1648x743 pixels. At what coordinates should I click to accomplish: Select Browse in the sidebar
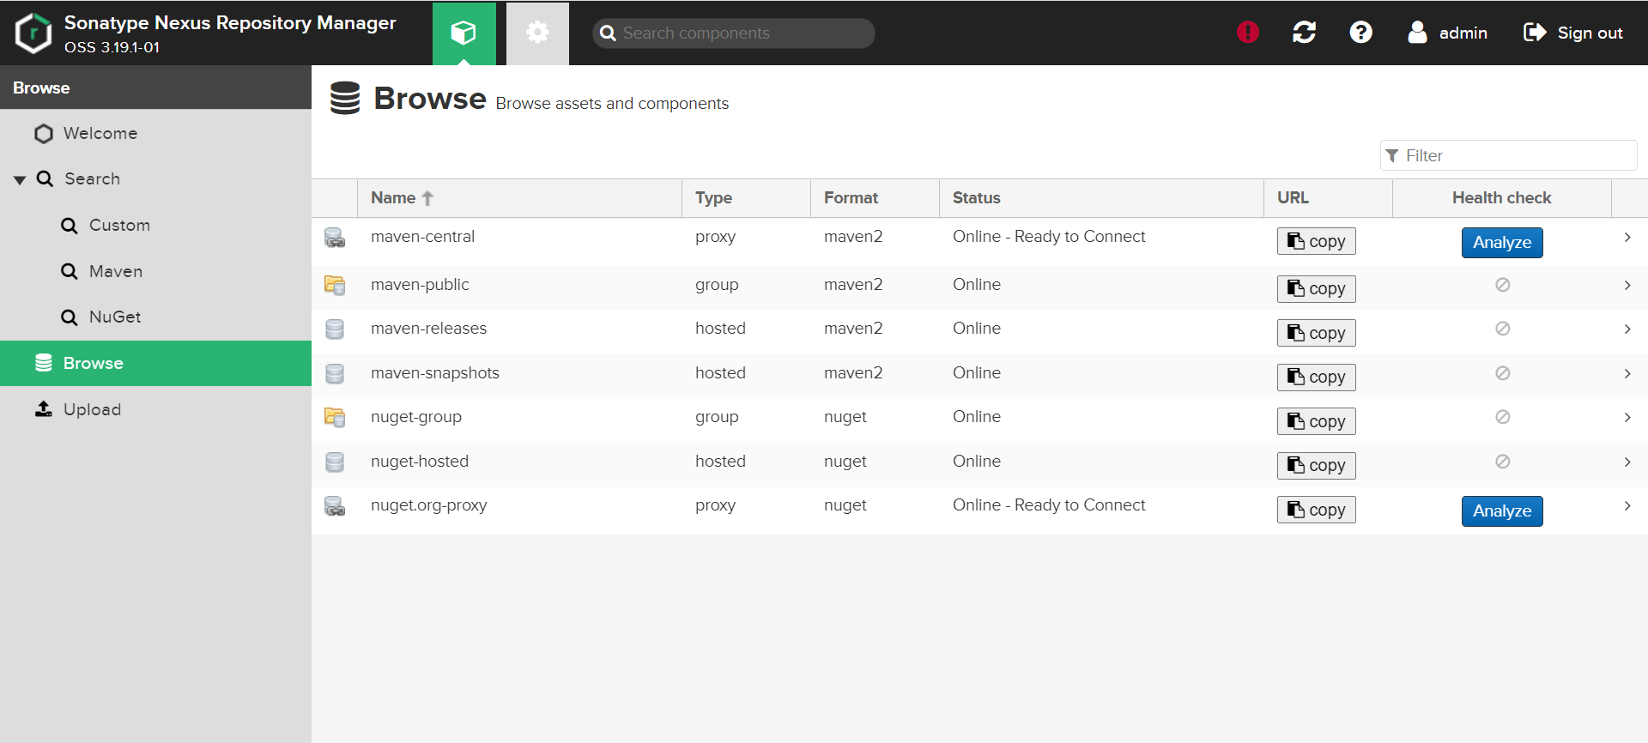click(155, 363)
